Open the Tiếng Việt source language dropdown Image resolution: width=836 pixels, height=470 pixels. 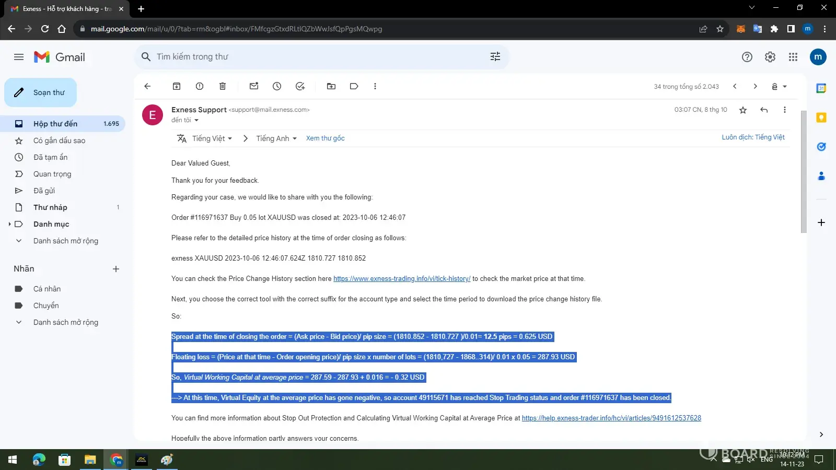point(212,138)
